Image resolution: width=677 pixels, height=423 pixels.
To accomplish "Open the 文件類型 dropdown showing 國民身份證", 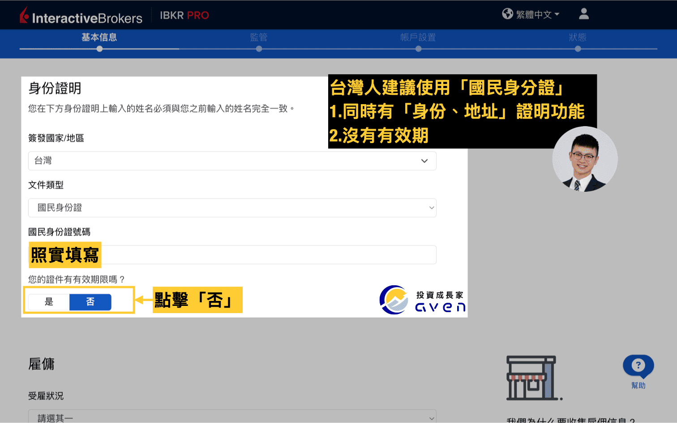I will 232,207.
